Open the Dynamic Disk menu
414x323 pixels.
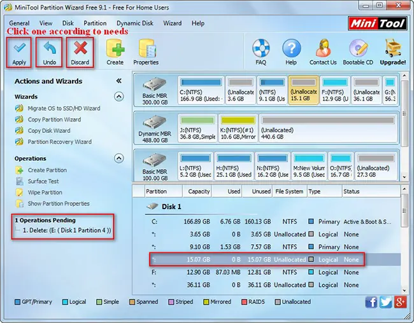click(x=135, y=23)
